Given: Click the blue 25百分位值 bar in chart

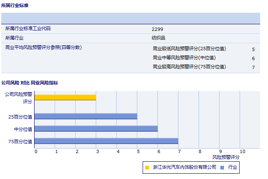Looking at the screenshot, I should point(85,116).
